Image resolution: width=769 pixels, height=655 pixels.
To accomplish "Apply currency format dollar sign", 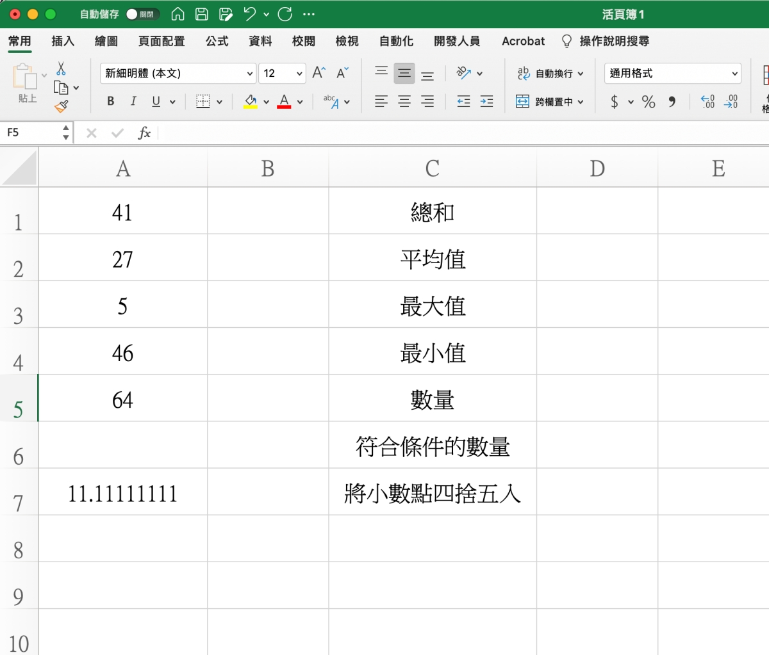I will (615, 101).
